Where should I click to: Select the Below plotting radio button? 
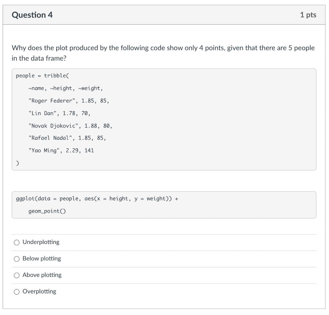click(16, 259)
